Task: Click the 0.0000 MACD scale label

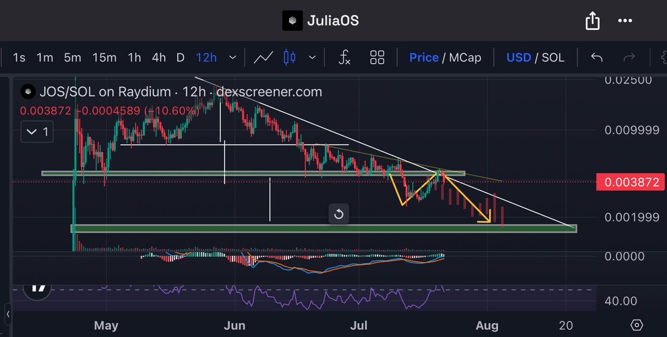Action: pyautogui.click(x=625, y=256)
